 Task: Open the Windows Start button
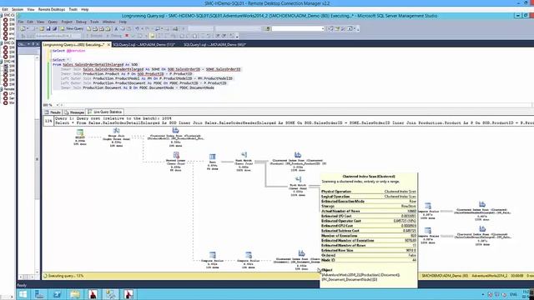click(x=23, y=294)
